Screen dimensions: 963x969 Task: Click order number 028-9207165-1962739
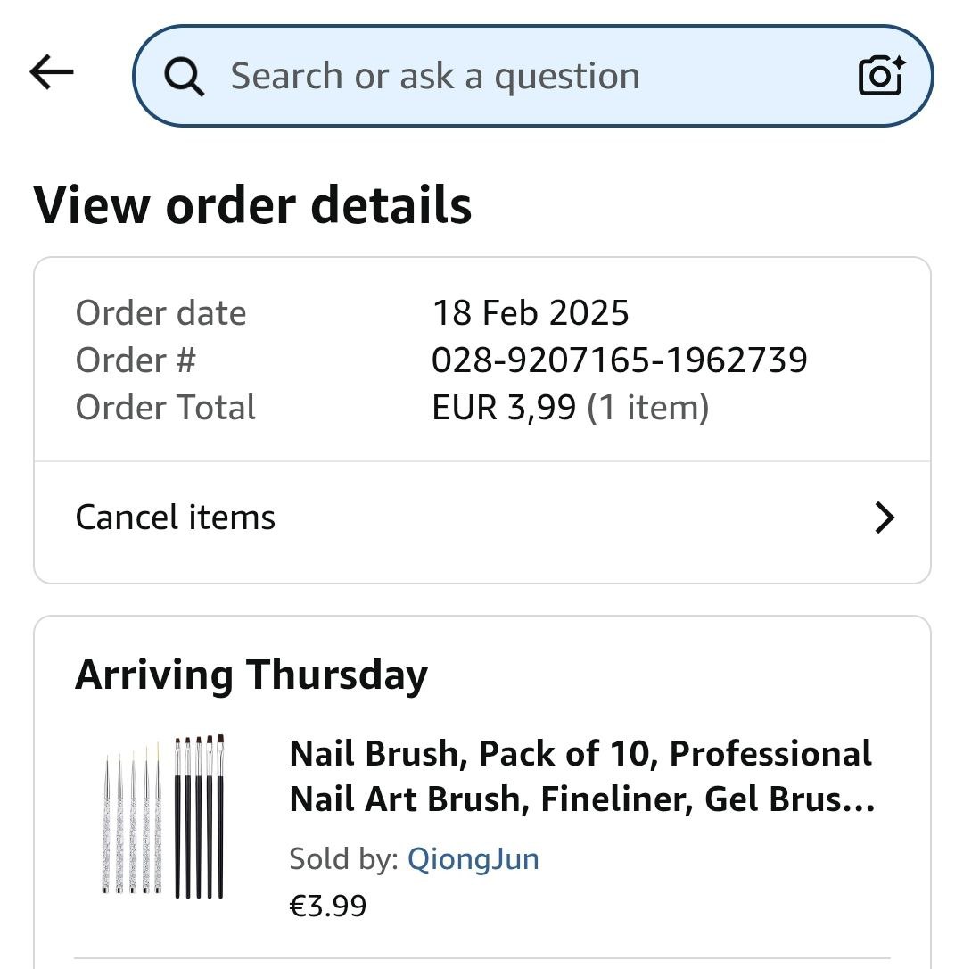pyautogui.click(x=619, y=360)
